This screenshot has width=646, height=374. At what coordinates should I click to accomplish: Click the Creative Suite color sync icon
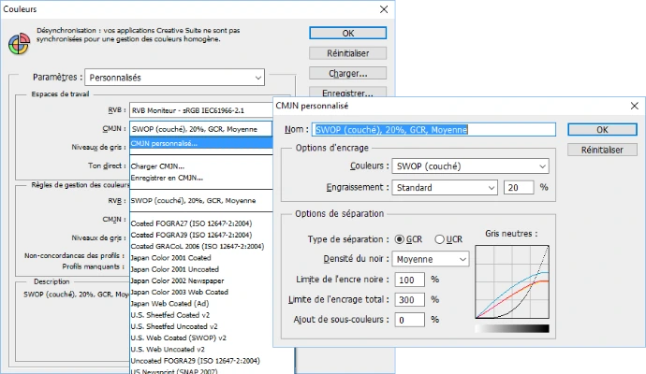[18, 41]
